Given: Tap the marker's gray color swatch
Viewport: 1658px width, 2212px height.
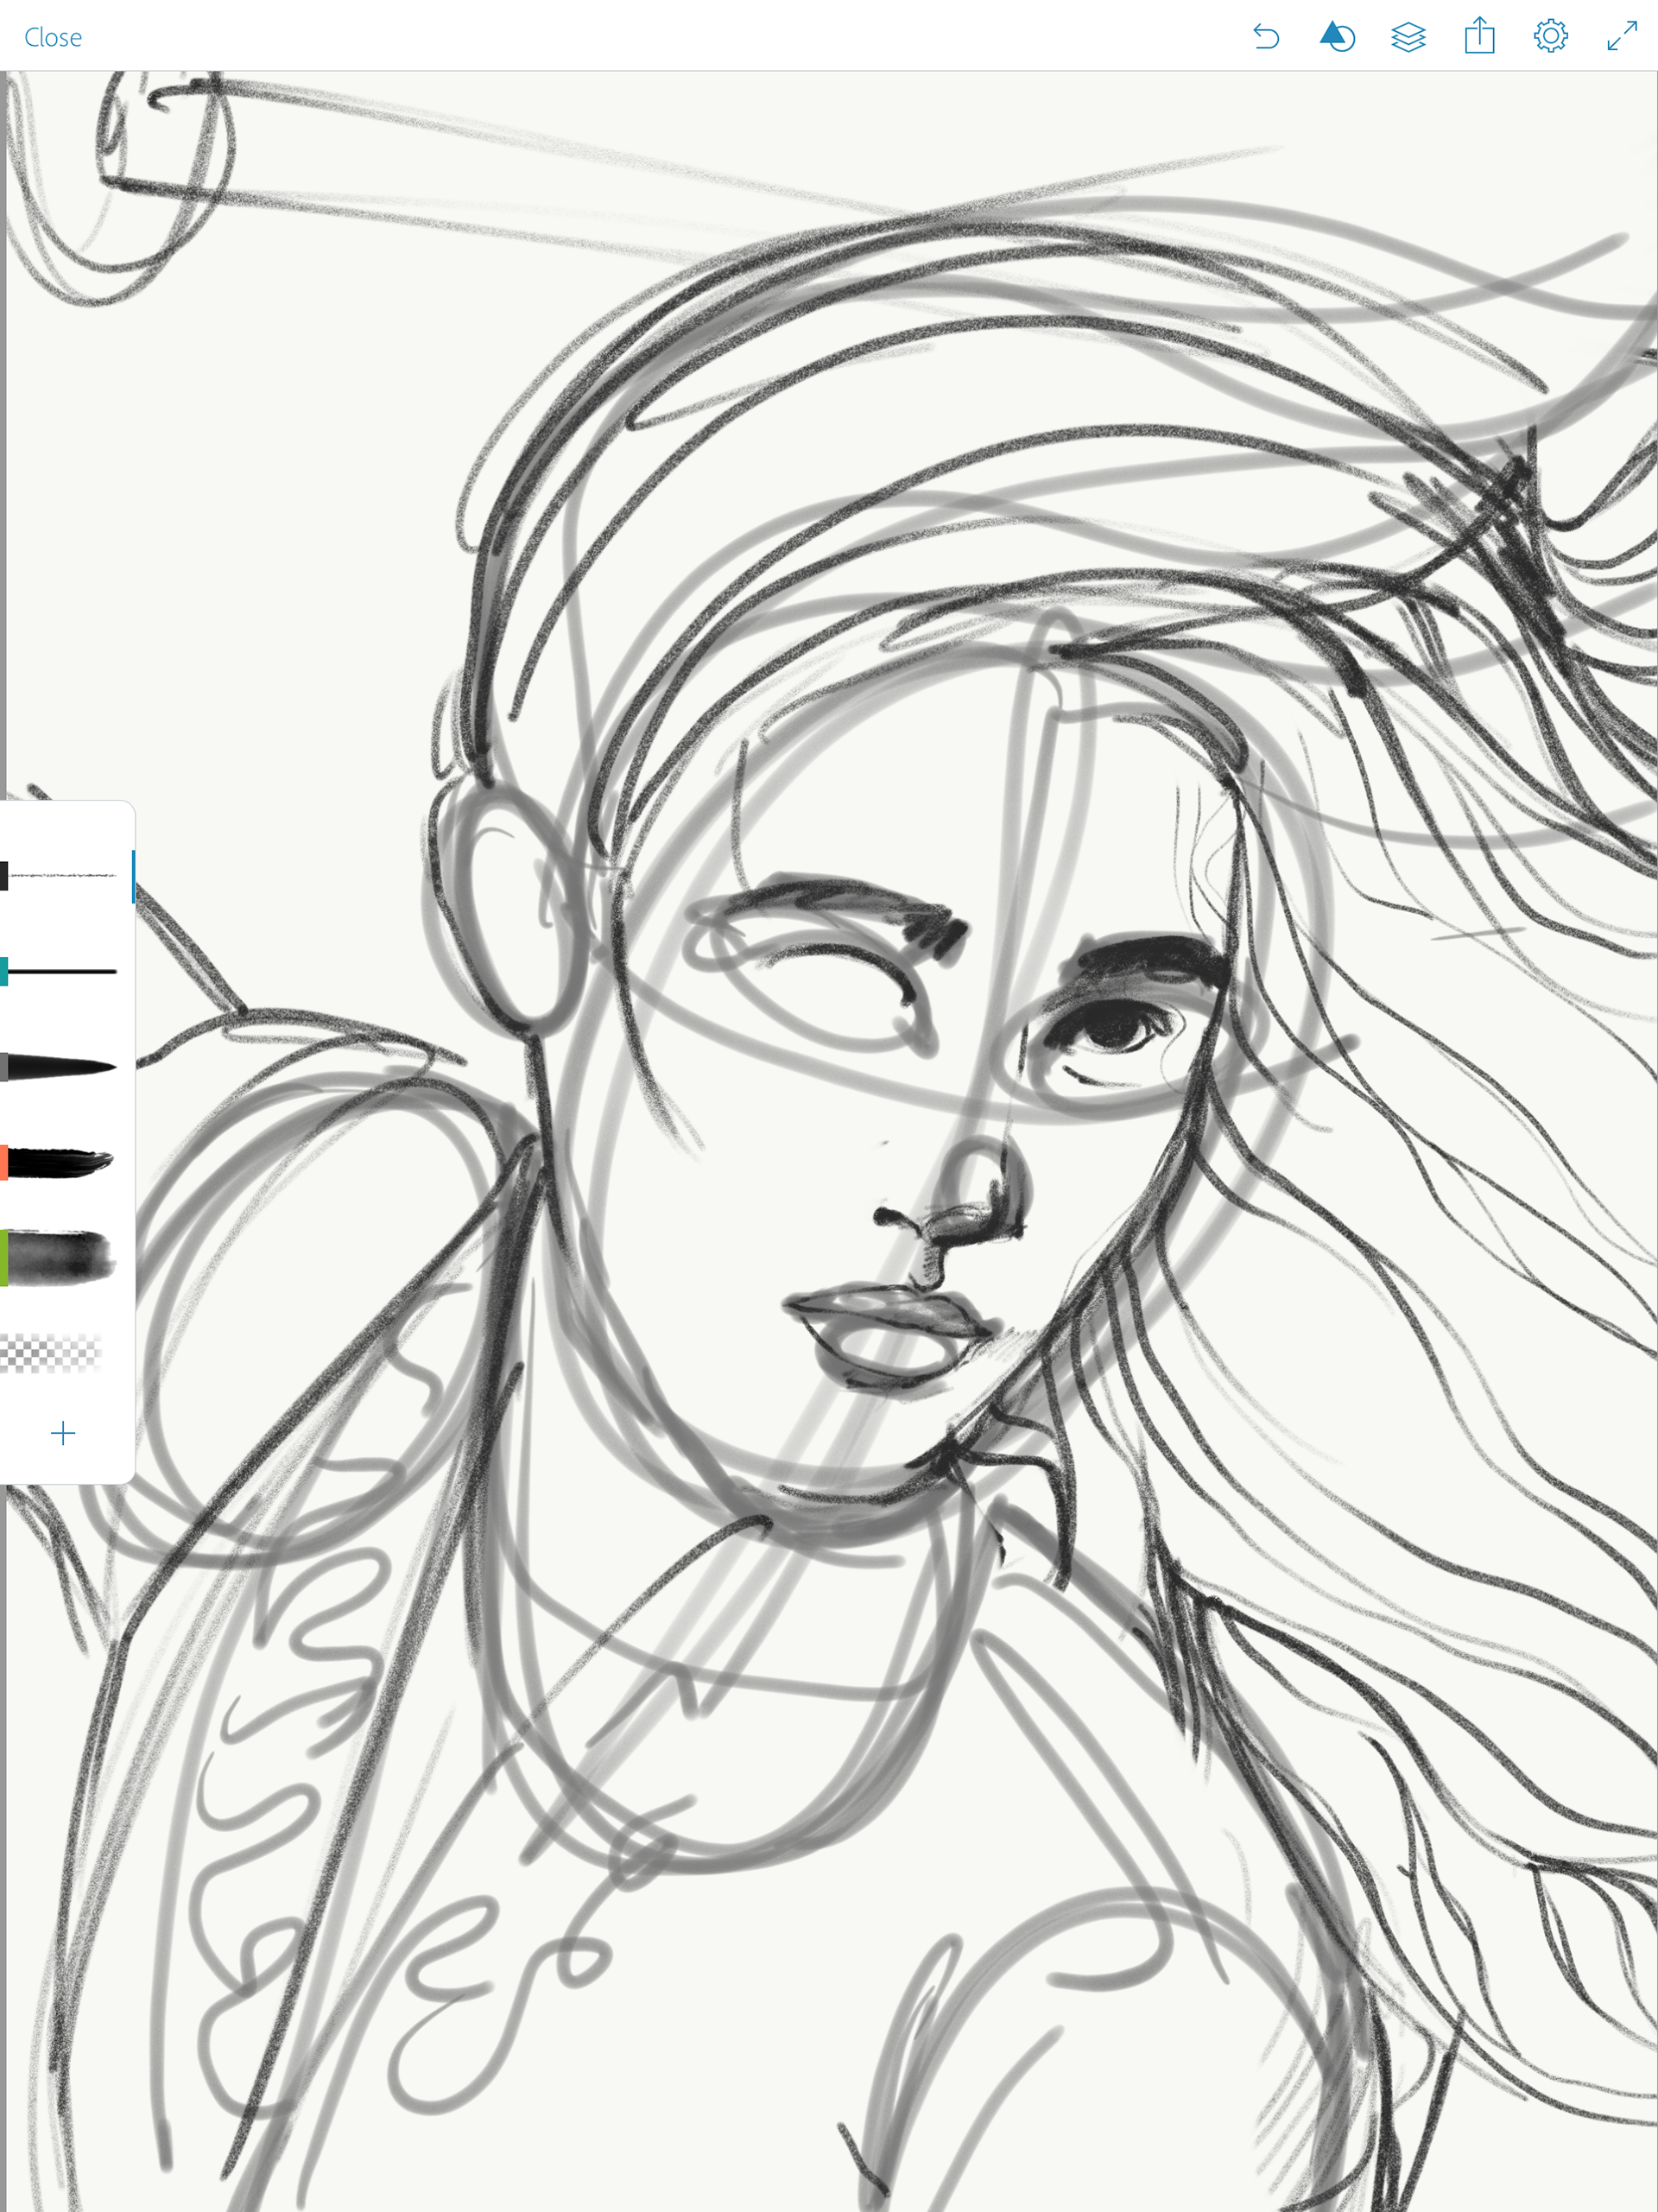Looking at the screenshot, I should [x=4, y=1066].
